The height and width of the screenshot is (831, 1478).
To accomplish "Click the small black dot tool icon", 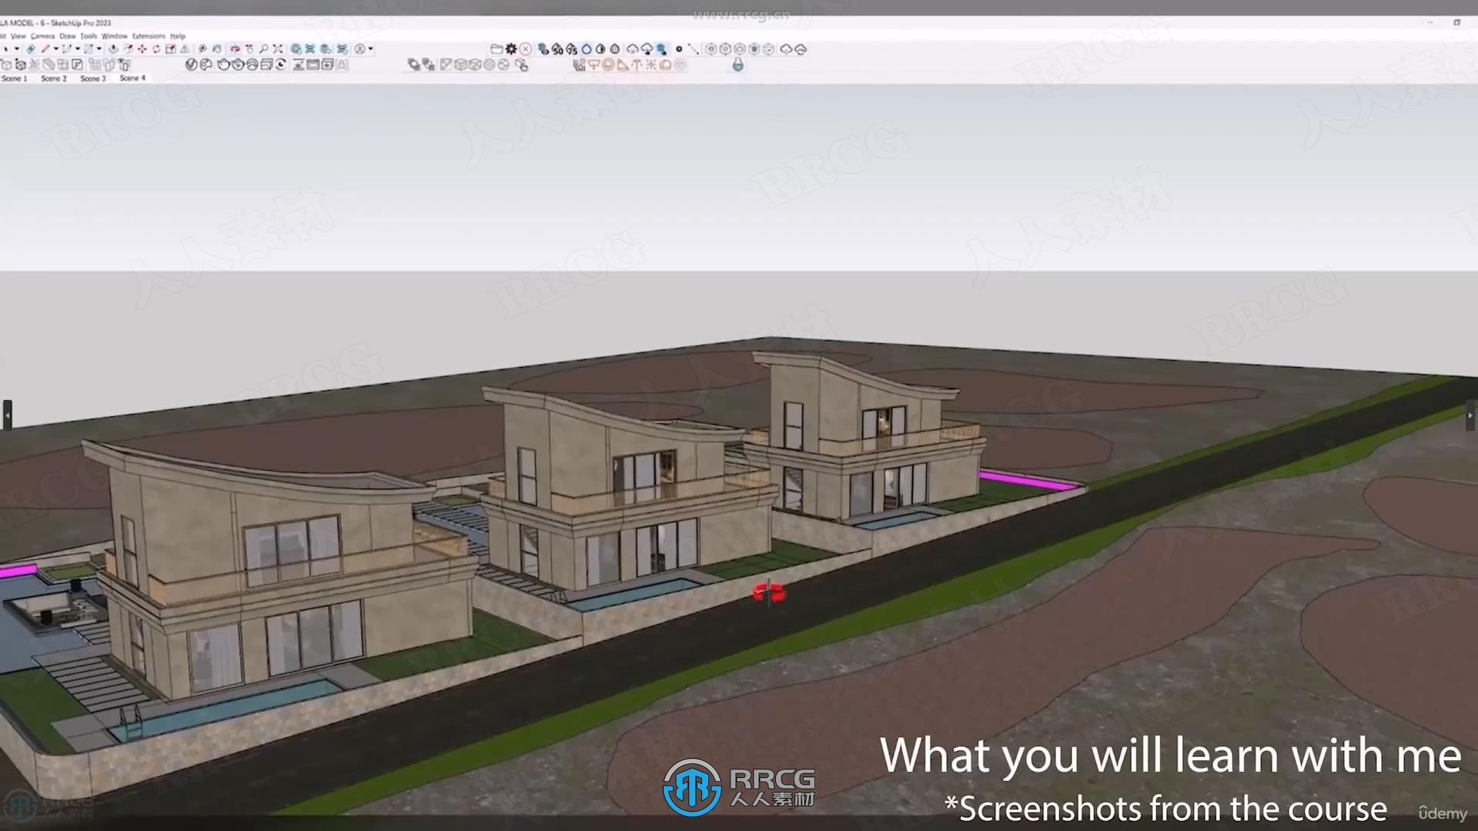I will point(679,48).
